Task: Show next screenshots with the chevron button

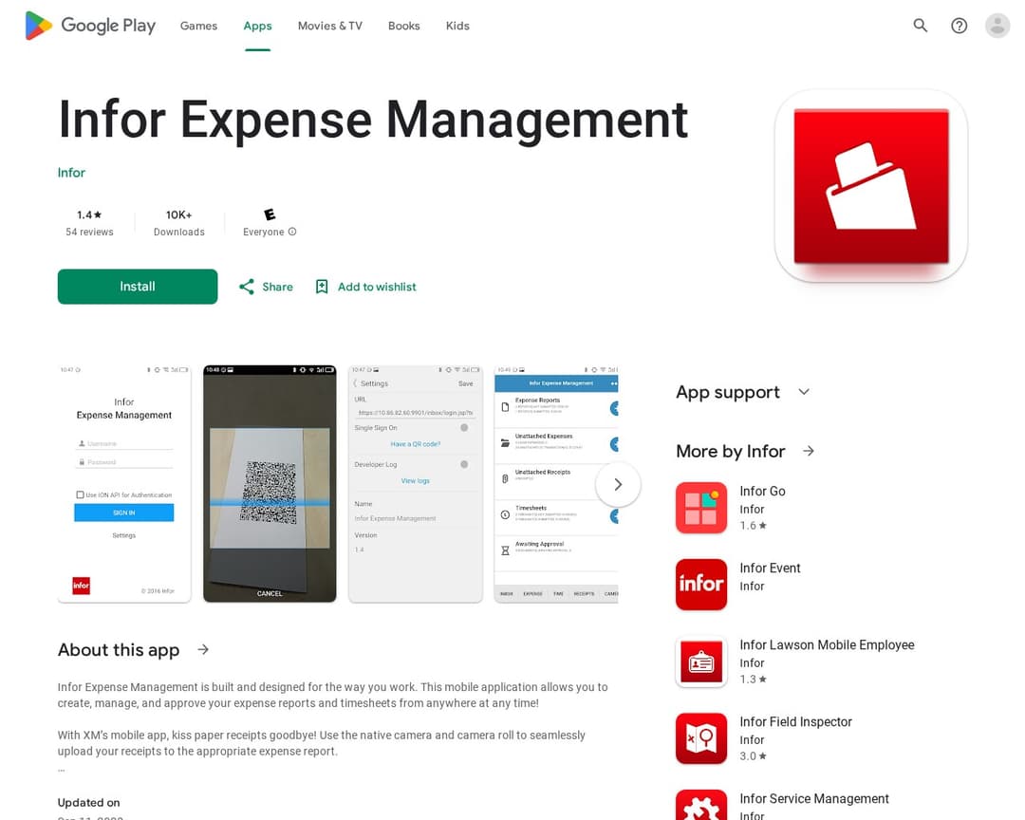Action: coord(618,485)
